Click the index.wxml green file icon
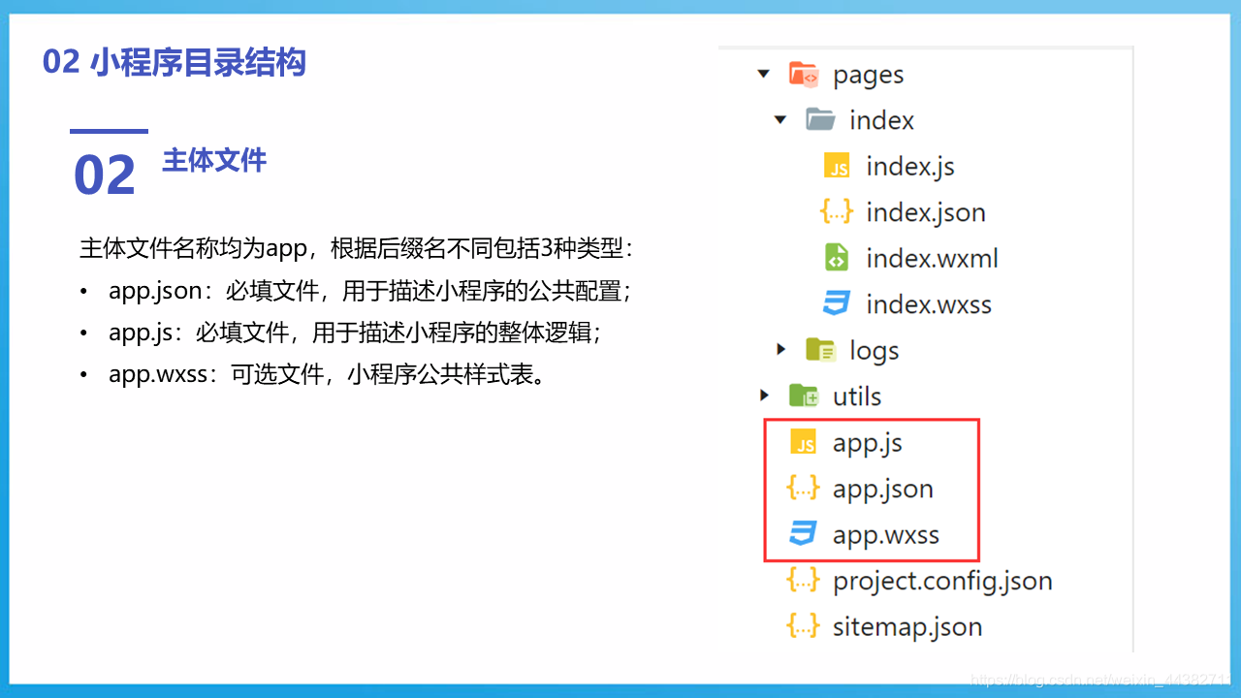Screen dimensions: 1241x698 tap(837, 257)
